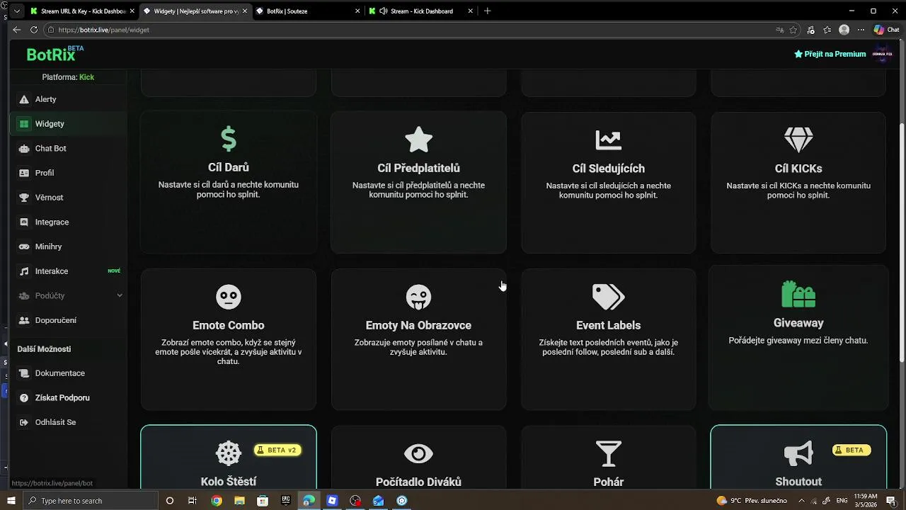Viewport: 906px width, 510px height.
Task: Click the Pohár cocktail glass icon
Action: tap(608, 453)
